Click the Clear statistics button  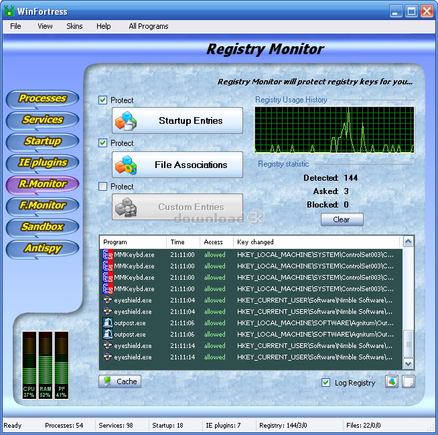click(x=342, y=220)
